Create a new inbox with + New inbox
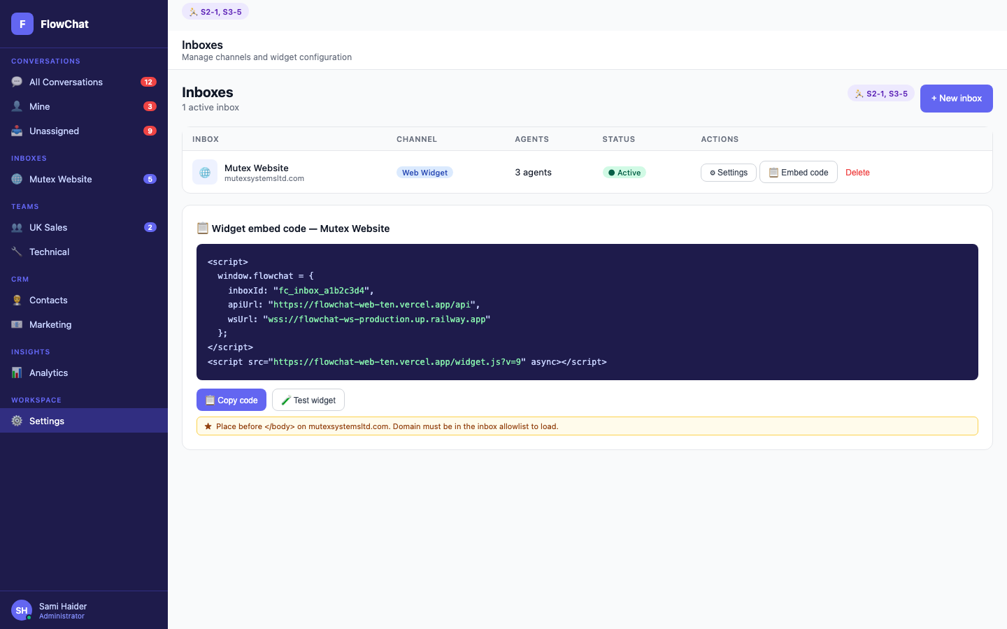1007x629 pixels. [x=956, y=99]
